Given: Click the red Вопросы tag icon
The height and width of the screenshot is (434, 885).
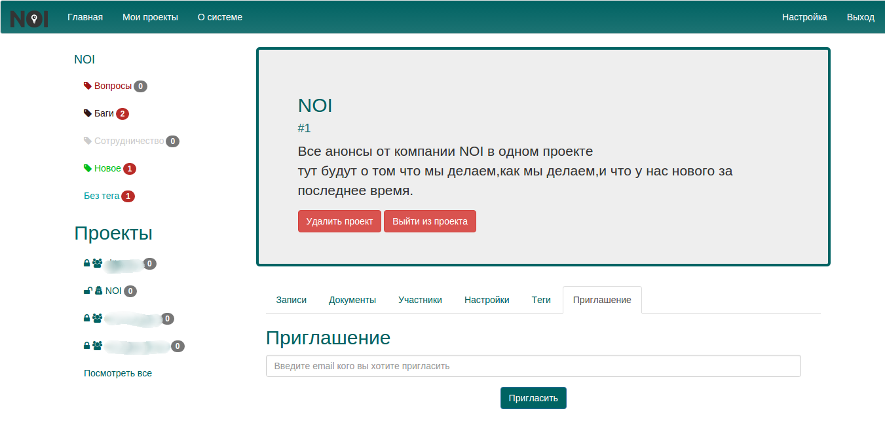Looking at the screenshot, I should tap(88, 86).
